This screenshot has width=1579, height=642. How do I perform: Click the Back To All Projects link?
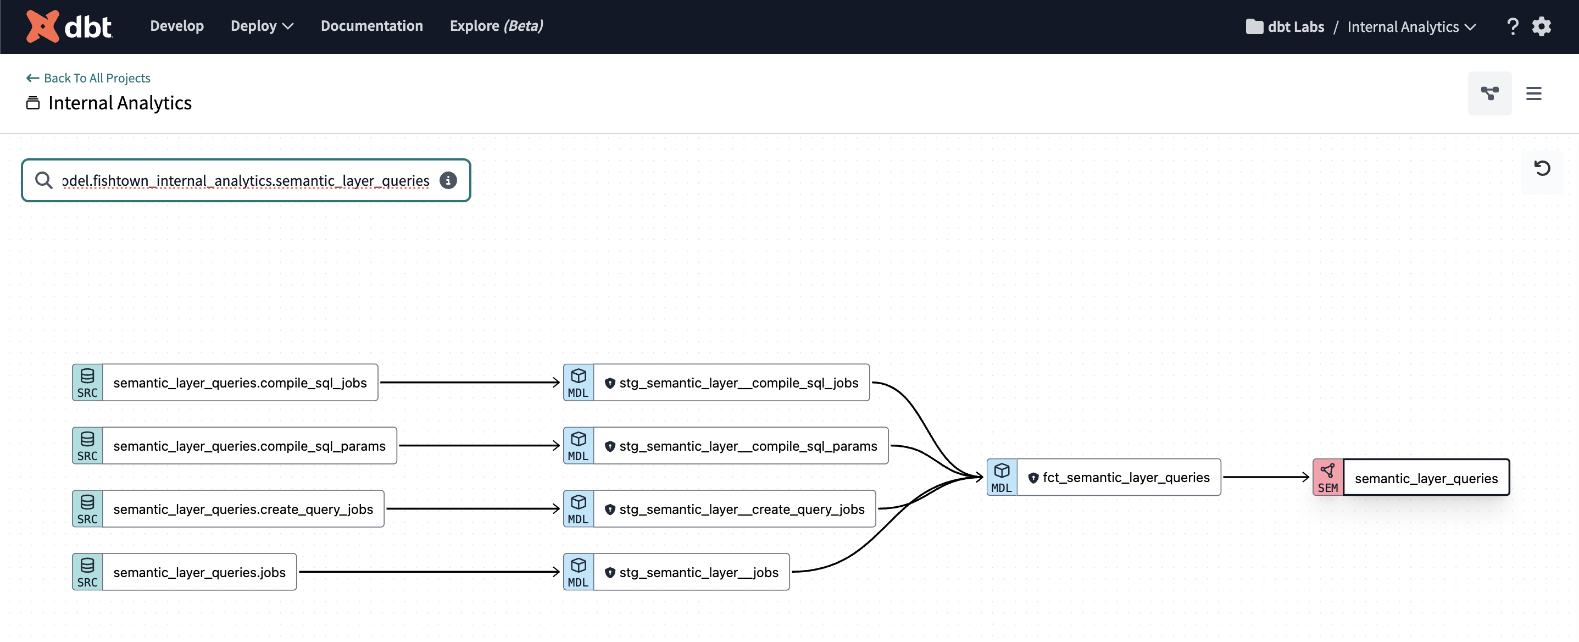pyautogui.click(x=88, y=78)
